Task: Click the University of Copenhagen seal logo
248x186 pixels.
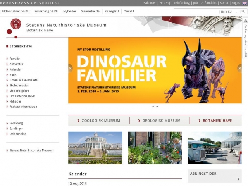Action: (x=16, y=24)
